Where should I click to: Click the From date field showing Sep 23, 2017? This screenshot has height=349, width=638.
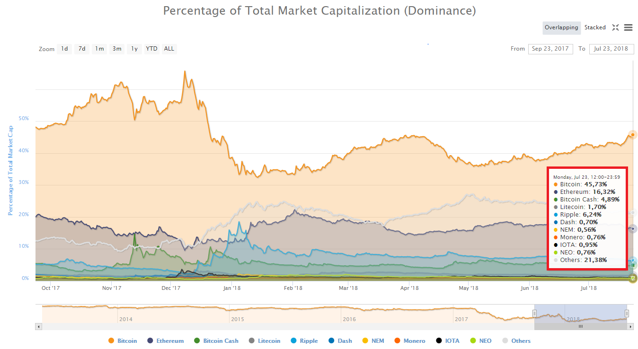(550, 49)
